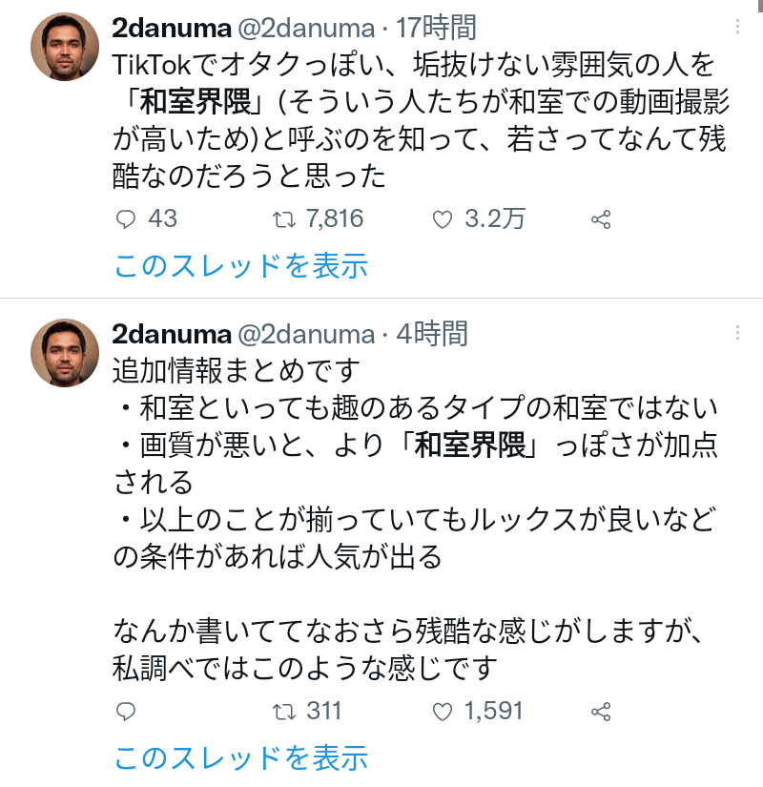Share the tweet posted 17時間 ago
Viewport: 763px width, 787px height.
point(601,219)
